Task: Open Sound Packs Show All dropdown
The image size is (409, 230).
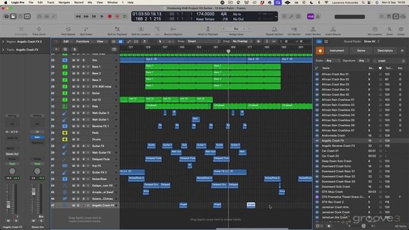Action: click(x=371, y=42)
